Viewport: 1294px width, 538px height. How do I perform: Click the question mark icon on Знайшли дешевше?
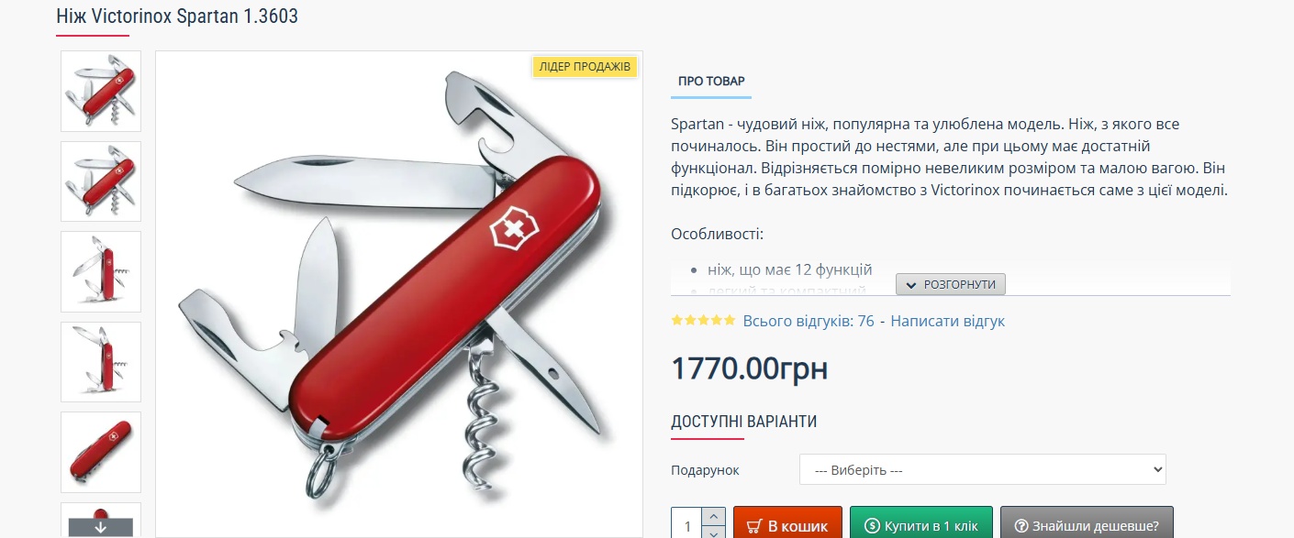point(1021,526)
